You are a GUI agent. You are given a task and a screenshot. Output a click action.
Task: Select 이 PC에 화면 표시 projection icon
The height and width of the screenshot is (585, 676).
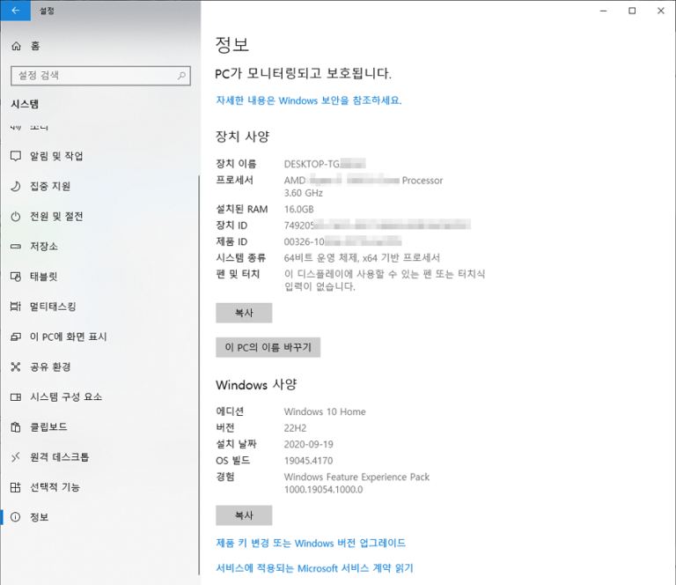(x=16, y=337)
